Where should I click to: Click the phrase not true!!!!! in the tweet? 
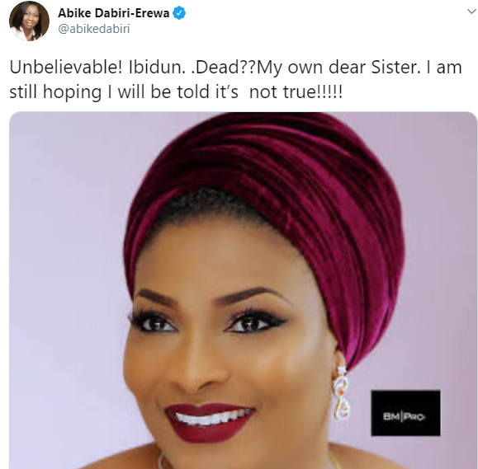[296, 92]
